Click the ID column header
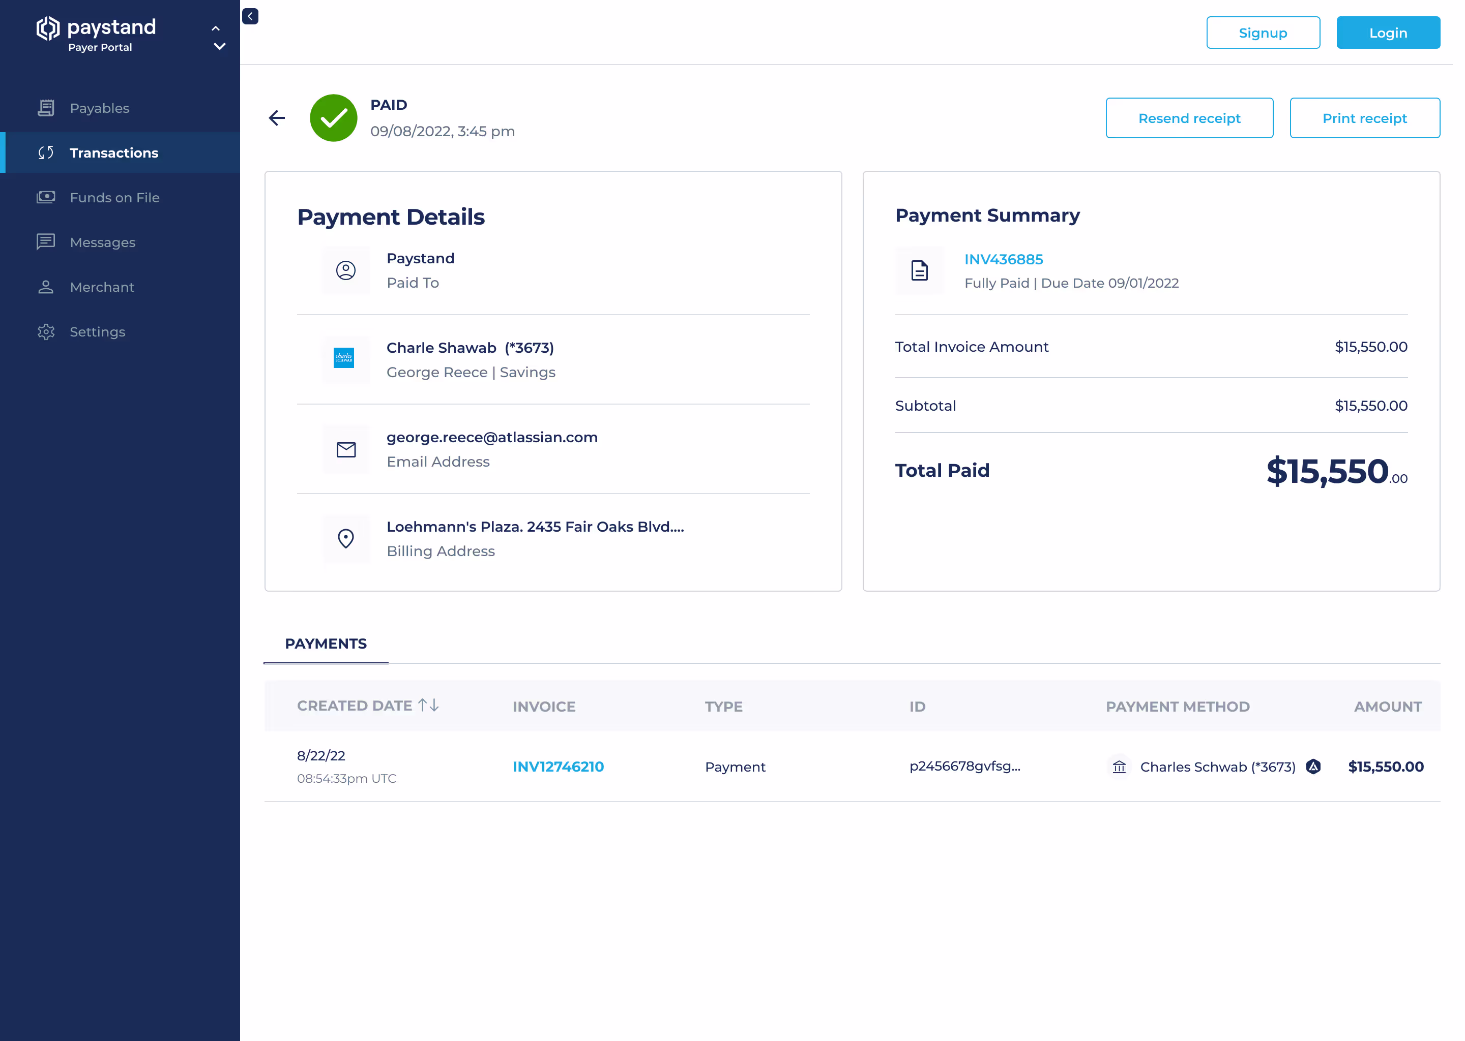Viewport: 1465px width, 1041px height. [x=917, y=707]
